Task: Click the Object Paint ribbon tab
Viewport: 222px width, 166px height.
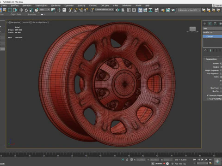Action: point(16,14)
